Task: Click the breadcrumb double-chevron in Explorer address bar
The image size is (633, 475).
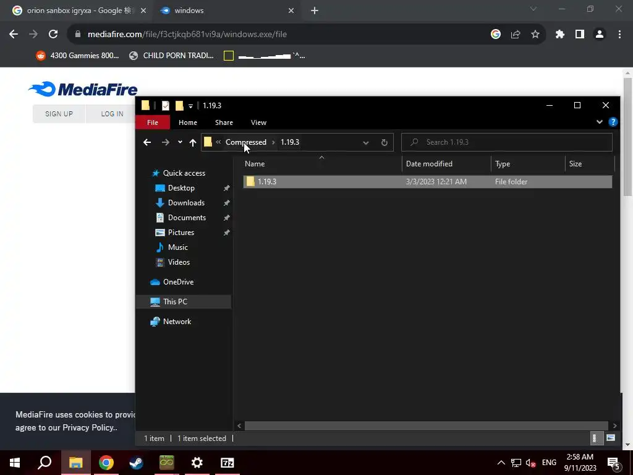Action: [218, 142]
